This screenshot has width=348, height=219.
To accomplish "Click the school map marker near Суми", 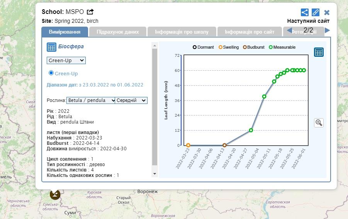I will [54, 194].
